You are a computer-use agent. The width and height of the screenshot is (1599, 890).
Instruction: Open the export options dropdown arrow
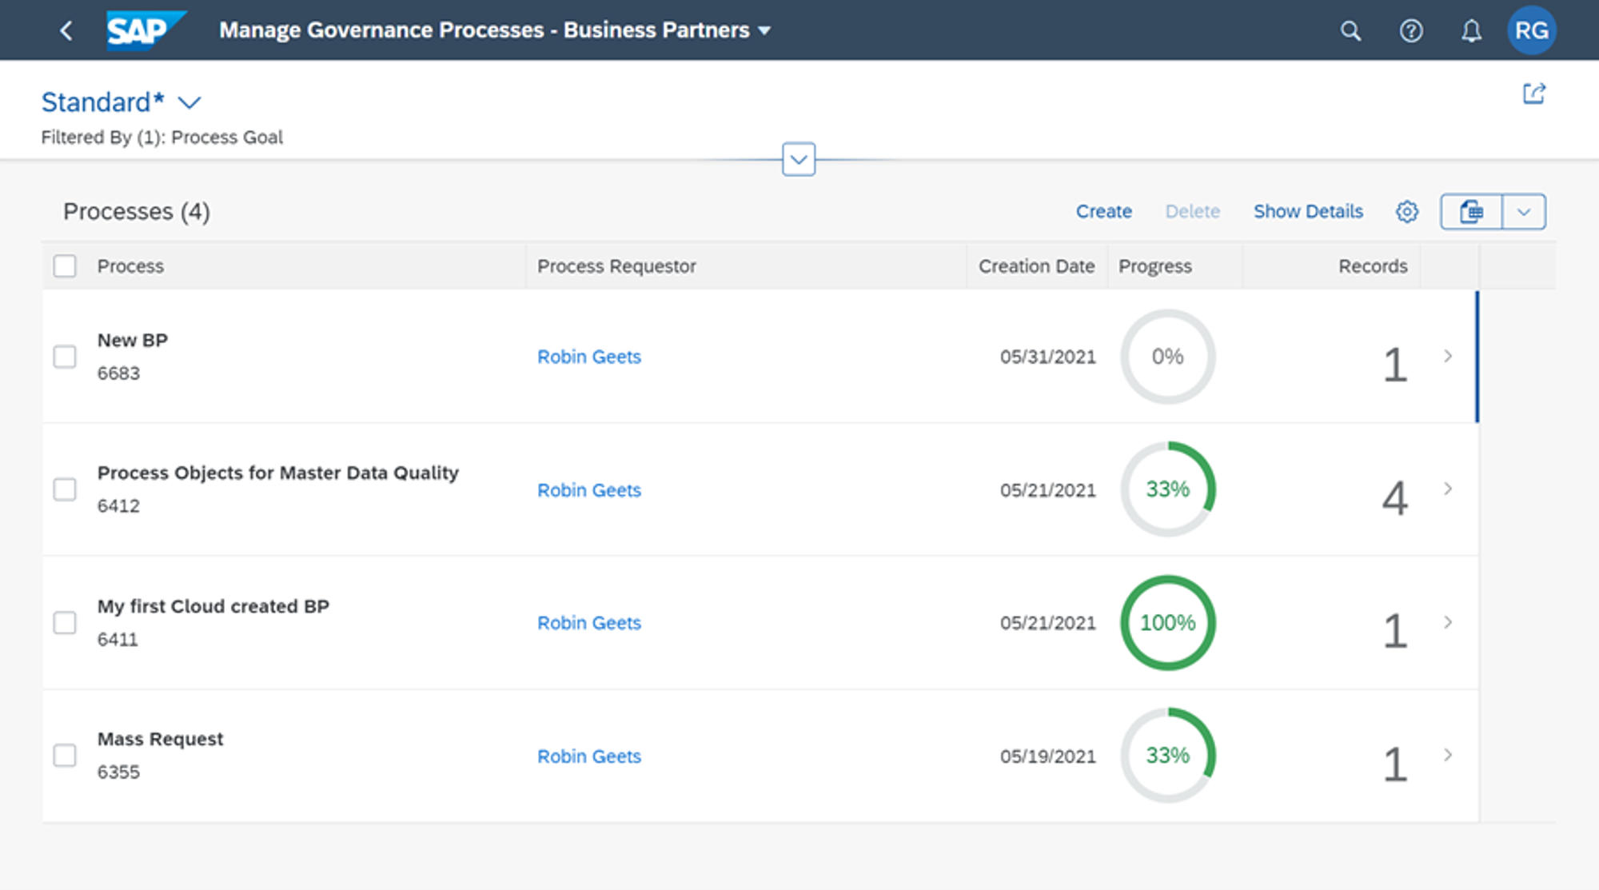click(x=1524, y=212)
